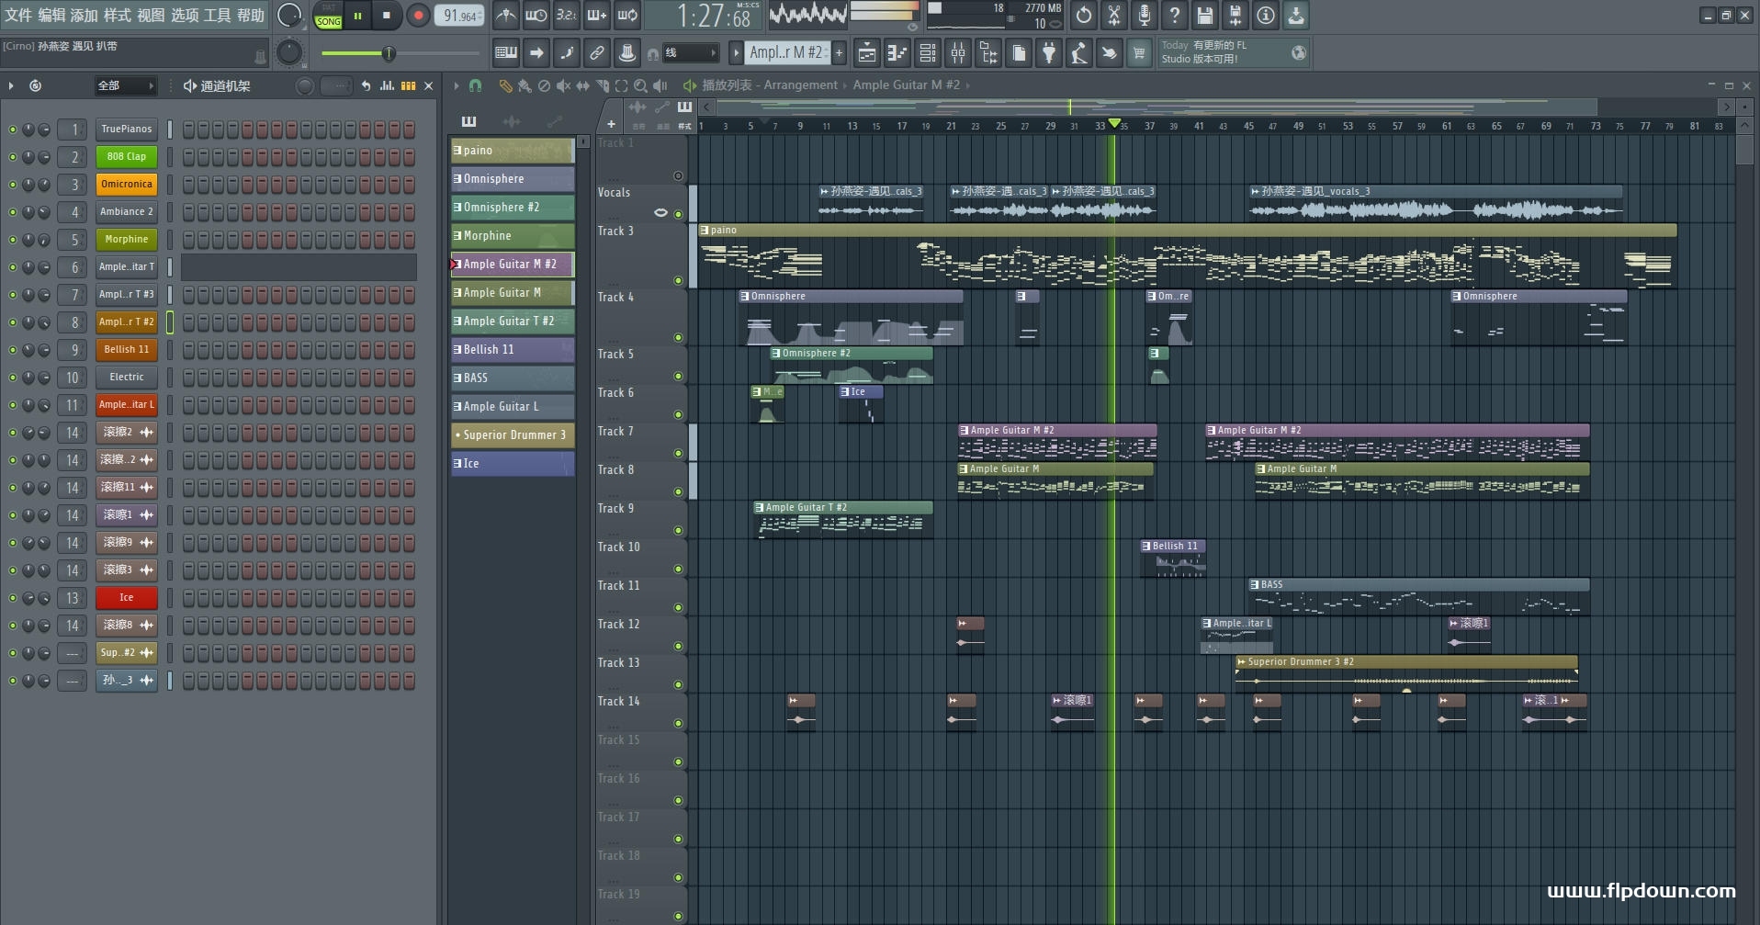Open the 工具 menu

tap(217, 16)
